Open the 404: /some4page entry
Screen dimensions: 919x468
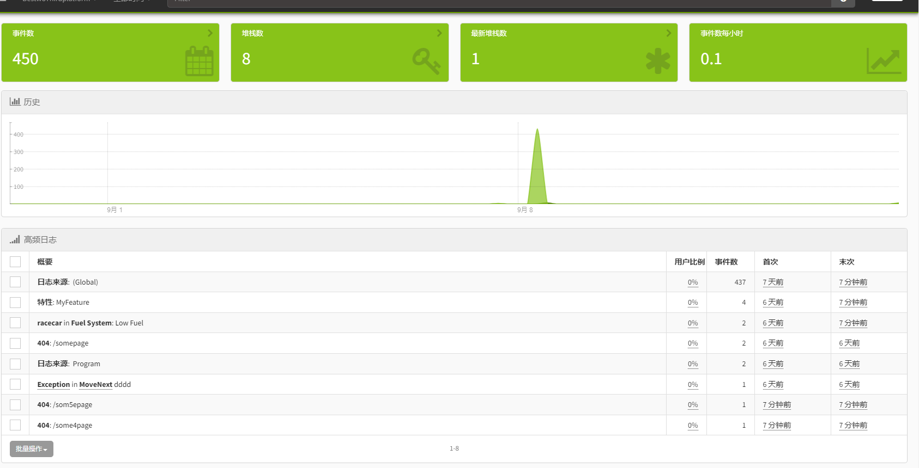[x=65, y=425]
